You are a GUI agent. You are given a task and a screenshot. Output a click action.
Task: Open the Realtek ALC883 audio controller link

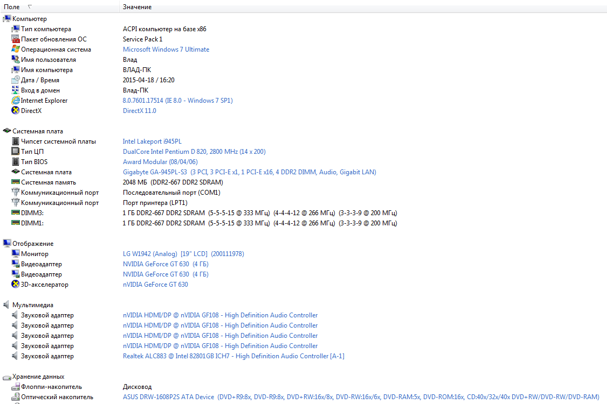[x=233, y=356]
